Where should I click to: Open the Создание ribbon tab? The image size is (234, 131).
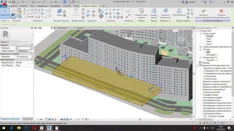pyautogui.click(x=13, y=6)
